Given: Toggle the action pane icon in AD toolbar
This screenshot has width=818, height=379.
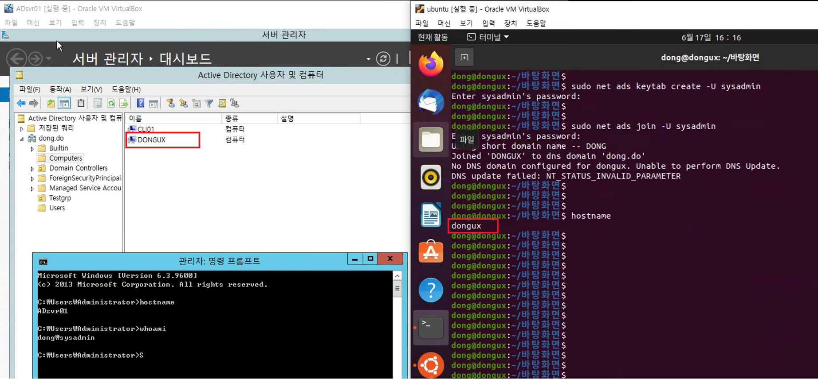Looking at the screenshot, I should click(x=153, y=104).
